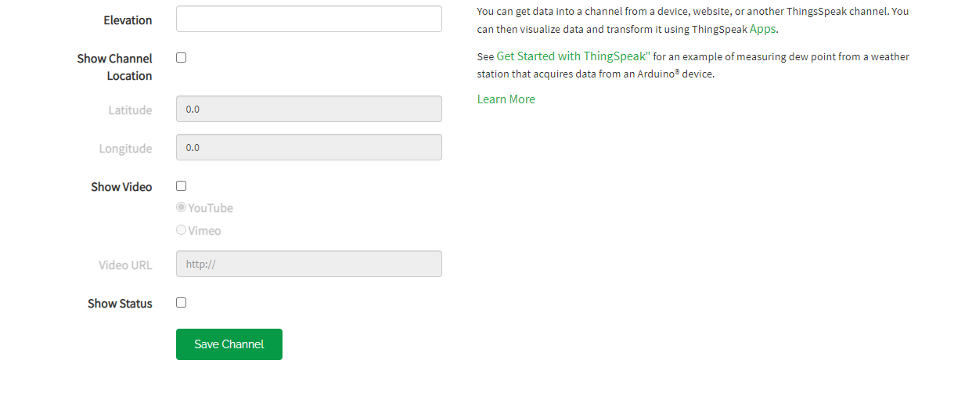972x396 pixels.
Task: Click the Elevation field label
Action: click(x=128, y=20)
